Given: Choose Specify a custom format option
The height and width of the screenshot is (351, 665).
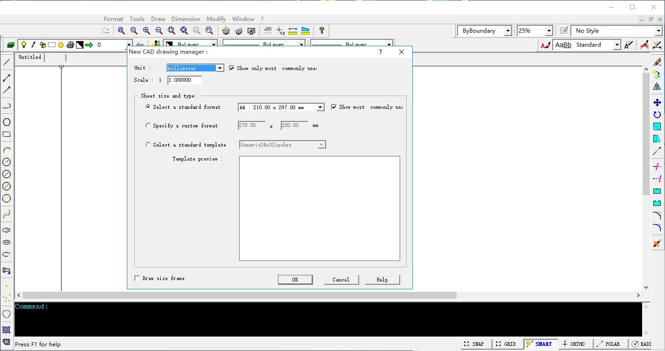Looking at the screenshot, I should (x=148, y=126).
